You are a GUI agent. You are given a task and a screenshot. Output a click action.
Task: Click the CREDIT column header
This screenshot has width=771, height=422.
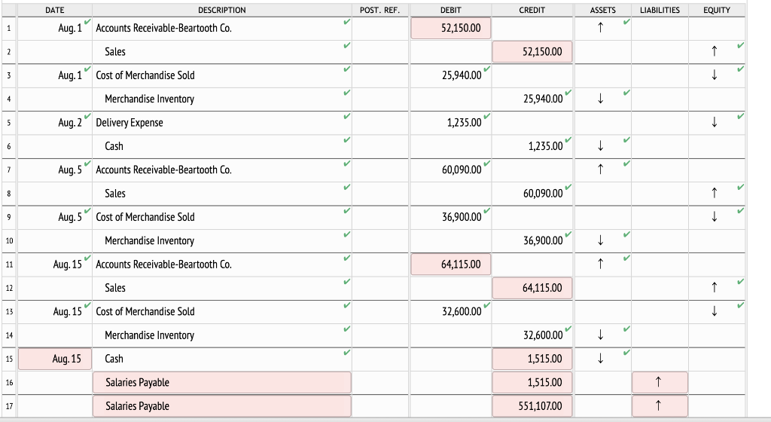click(532, 10)
